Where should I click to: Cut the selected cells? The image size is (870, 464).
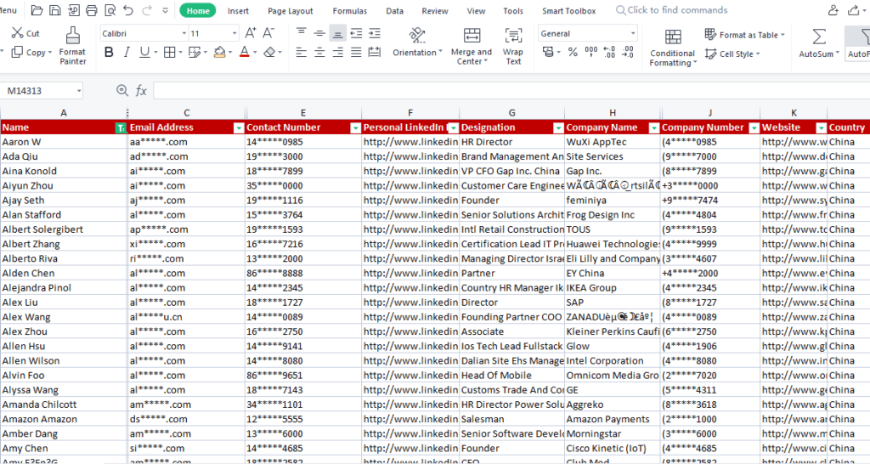pos(25,33)
